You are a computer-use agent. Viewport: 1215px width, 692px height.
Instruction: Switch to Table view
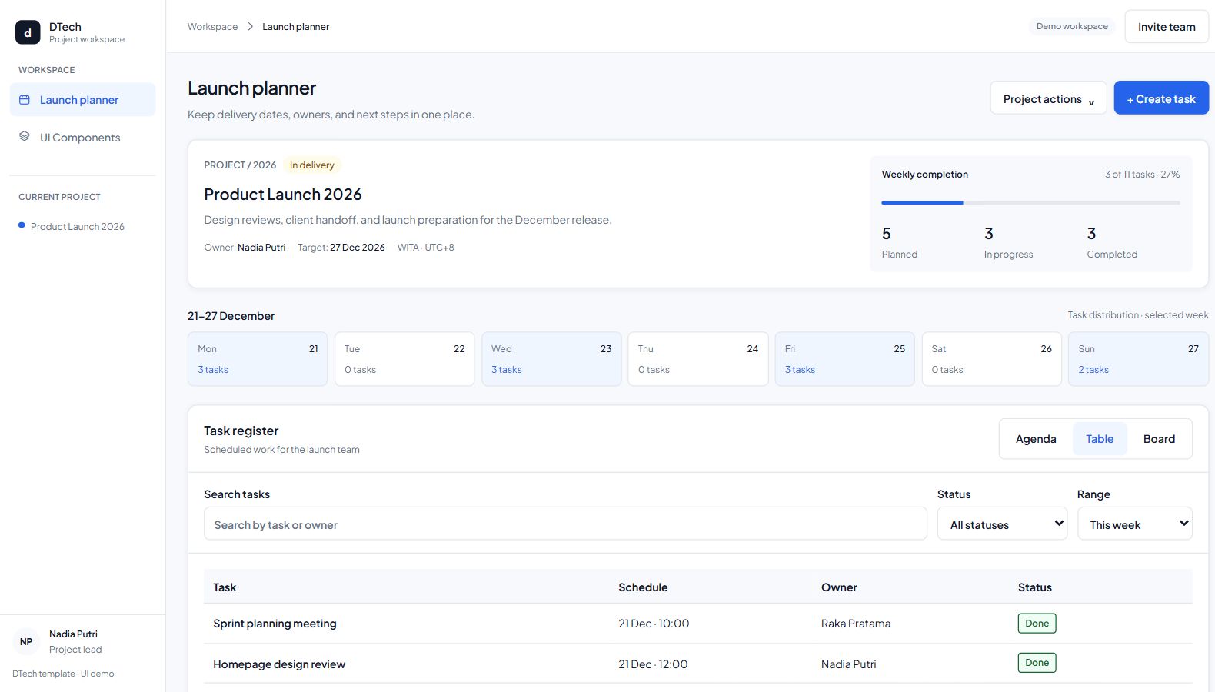click(1100, 439)
